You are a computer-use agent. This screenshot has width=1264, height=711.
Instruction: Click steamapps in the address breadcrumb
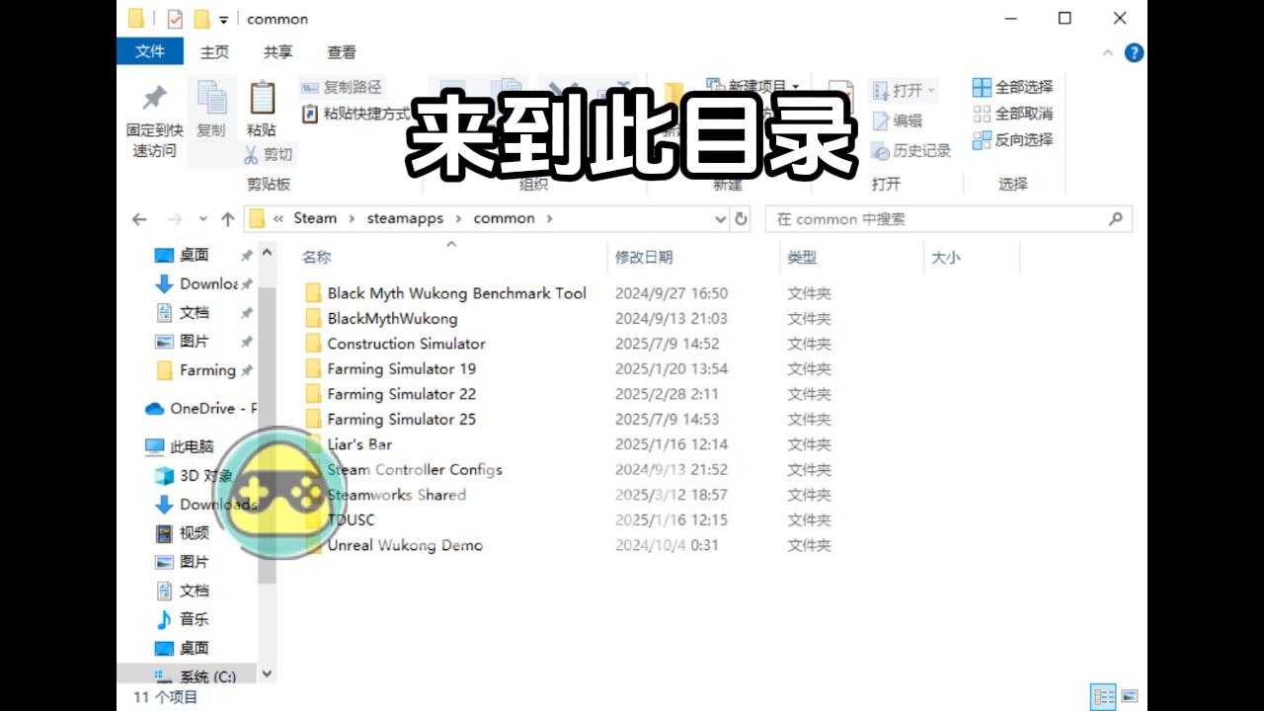405,218
